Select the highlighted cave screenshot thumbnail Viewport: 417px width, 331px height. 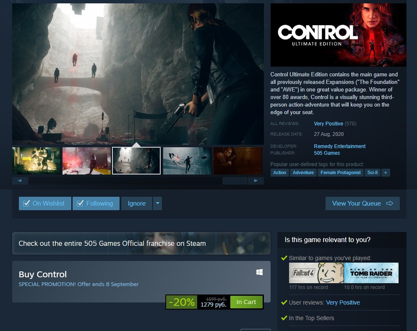coord(136,161)
